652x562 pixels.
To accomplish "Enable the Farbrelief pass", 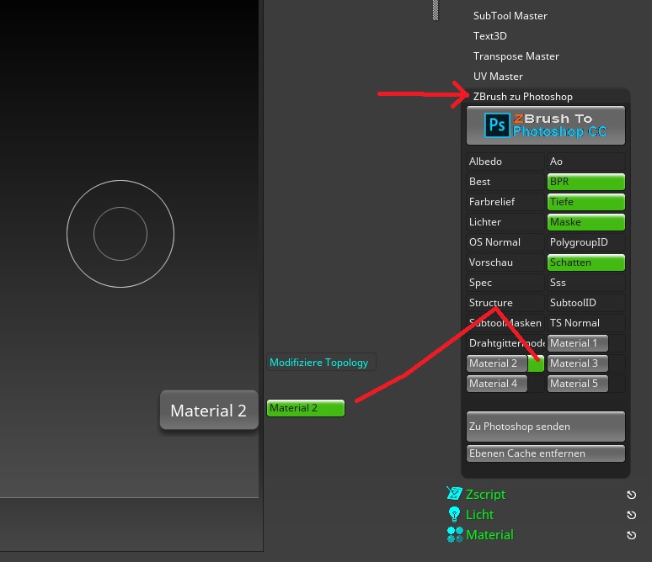I will (x=505, y=202).
